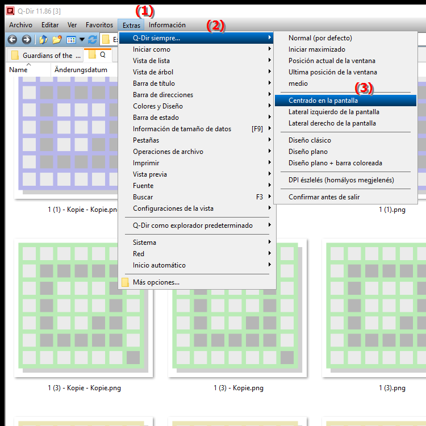
Task: Select Lateral derecho de la pantalla
Action: [345, 123]
